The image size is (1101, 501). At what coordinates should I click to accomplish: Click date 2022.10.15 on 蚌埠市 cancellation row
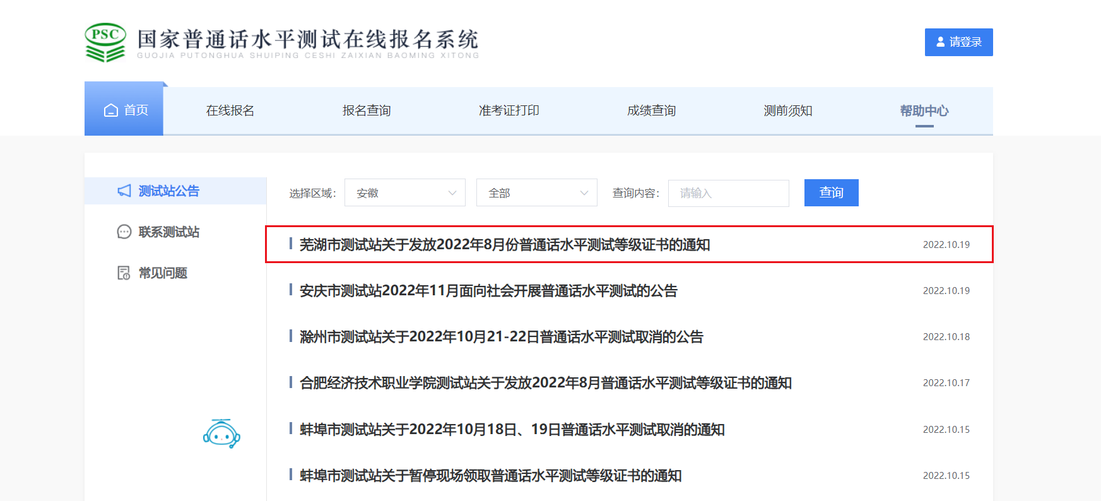[x=946, y=430]
